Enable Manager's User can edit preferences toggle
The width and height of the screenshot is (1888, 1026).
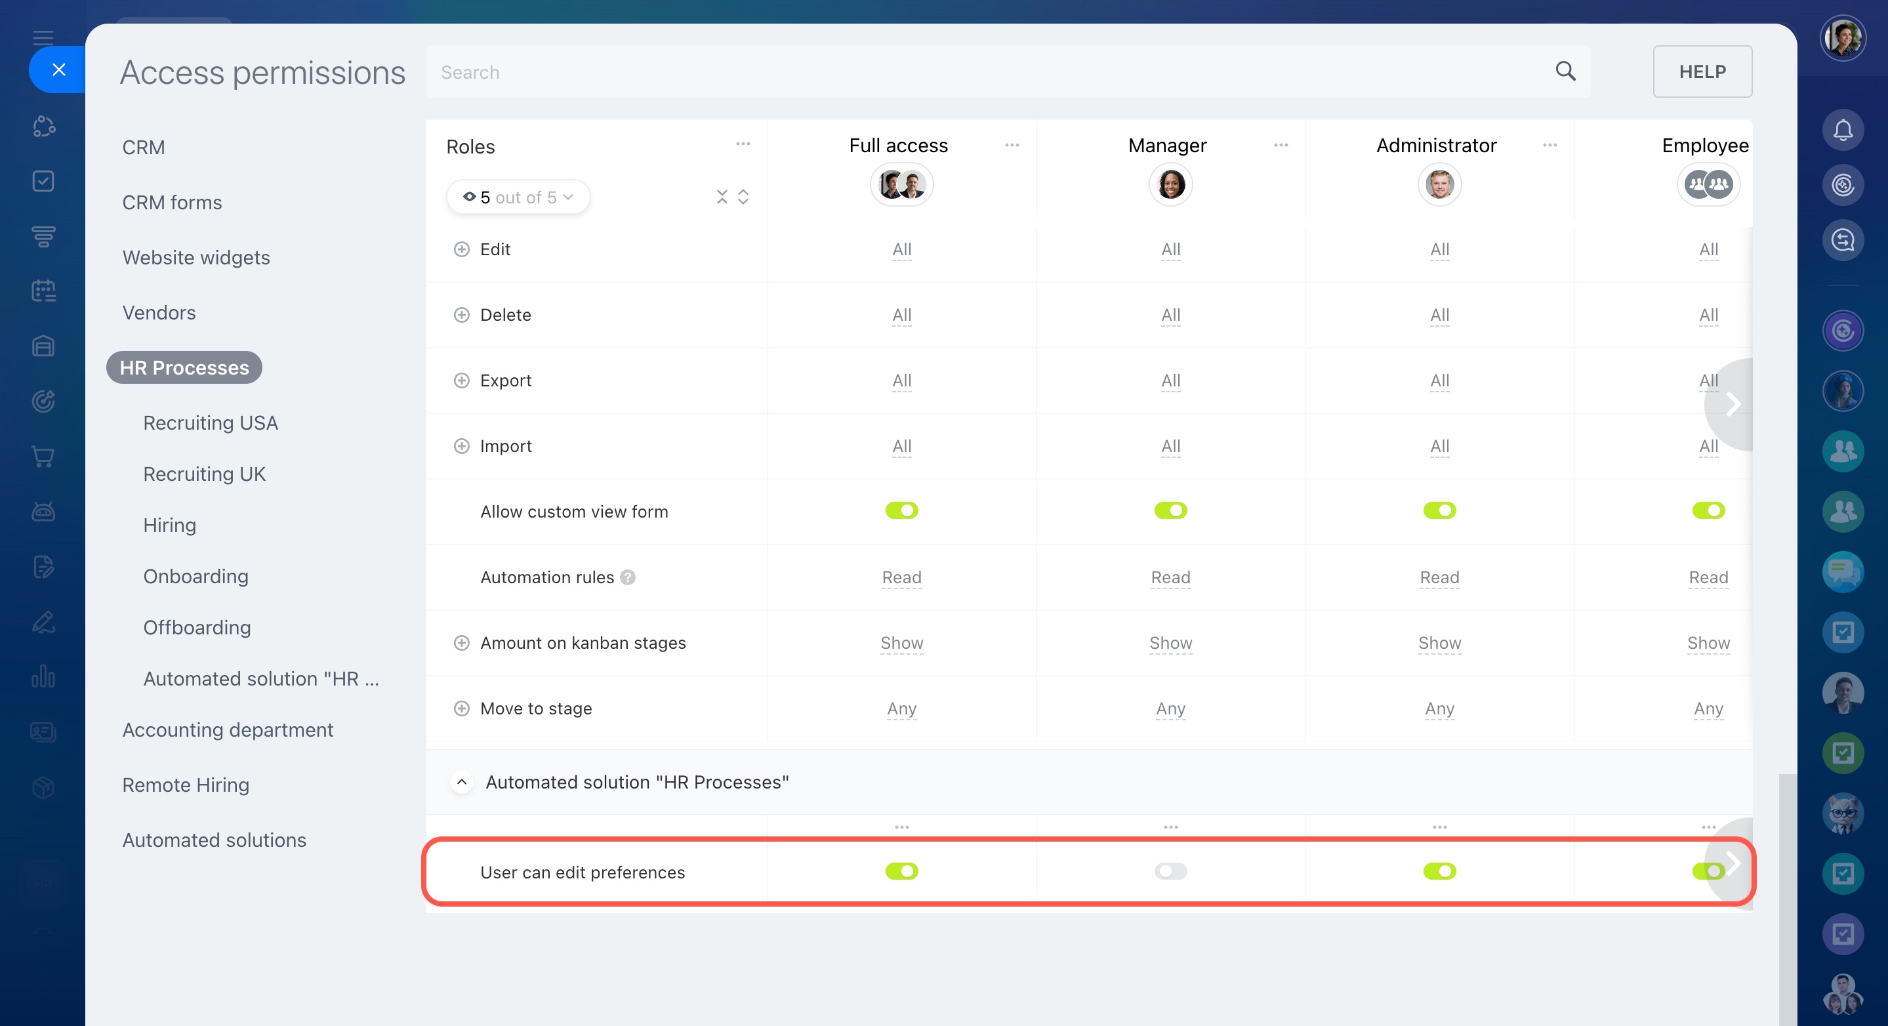pos(1170,871)
